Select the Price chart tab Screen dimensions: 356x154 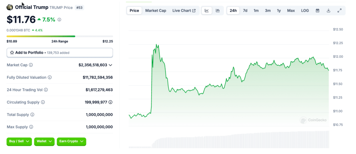[x=134, y=11]
